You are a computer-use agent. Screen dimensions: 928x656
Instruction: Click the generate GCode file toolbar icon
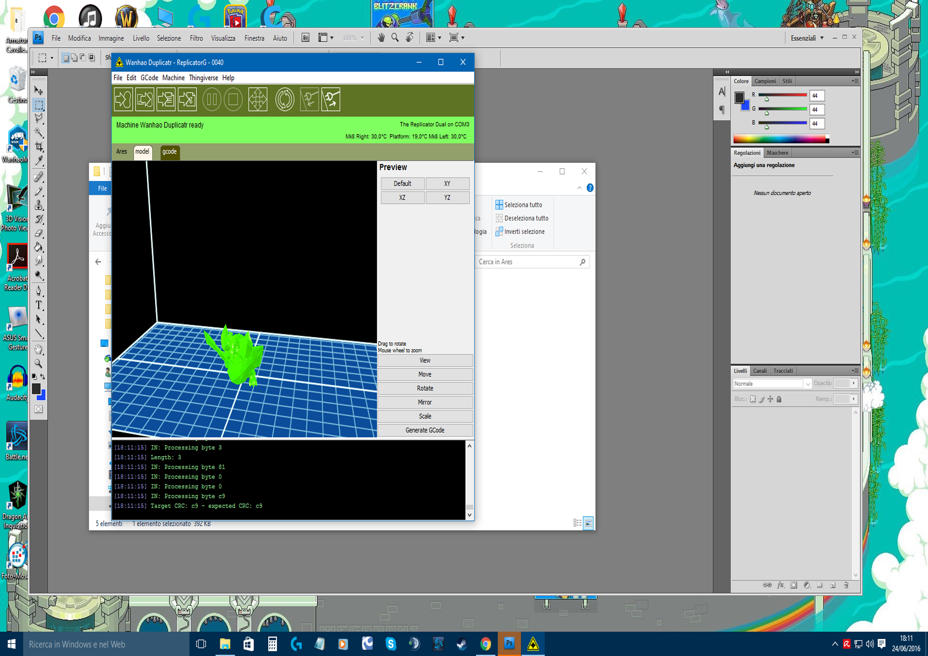click(187, 99)
